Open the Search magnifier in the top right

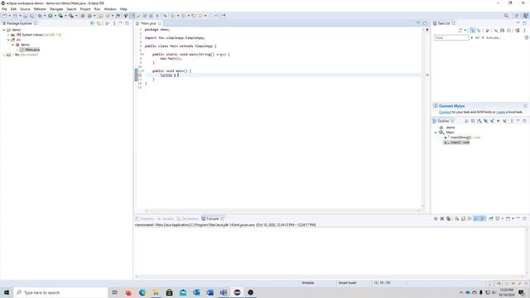(x=506, y=16)
